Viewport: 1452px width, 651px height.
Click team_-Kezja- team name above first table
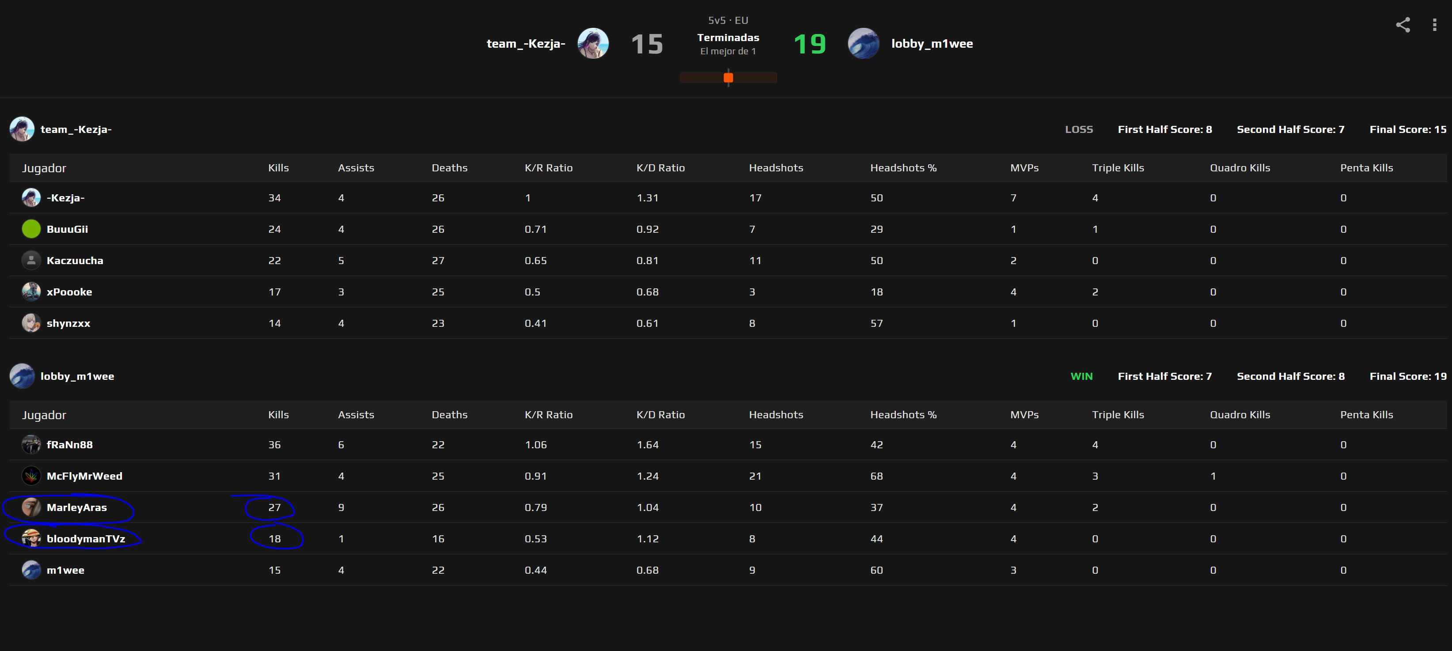[76, 129]
